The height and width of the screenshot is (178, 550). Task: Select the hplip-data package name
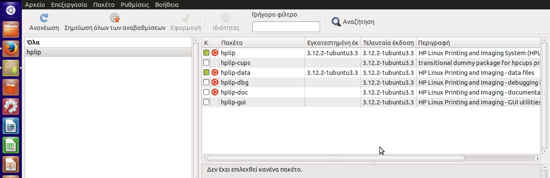coord(235,73)
